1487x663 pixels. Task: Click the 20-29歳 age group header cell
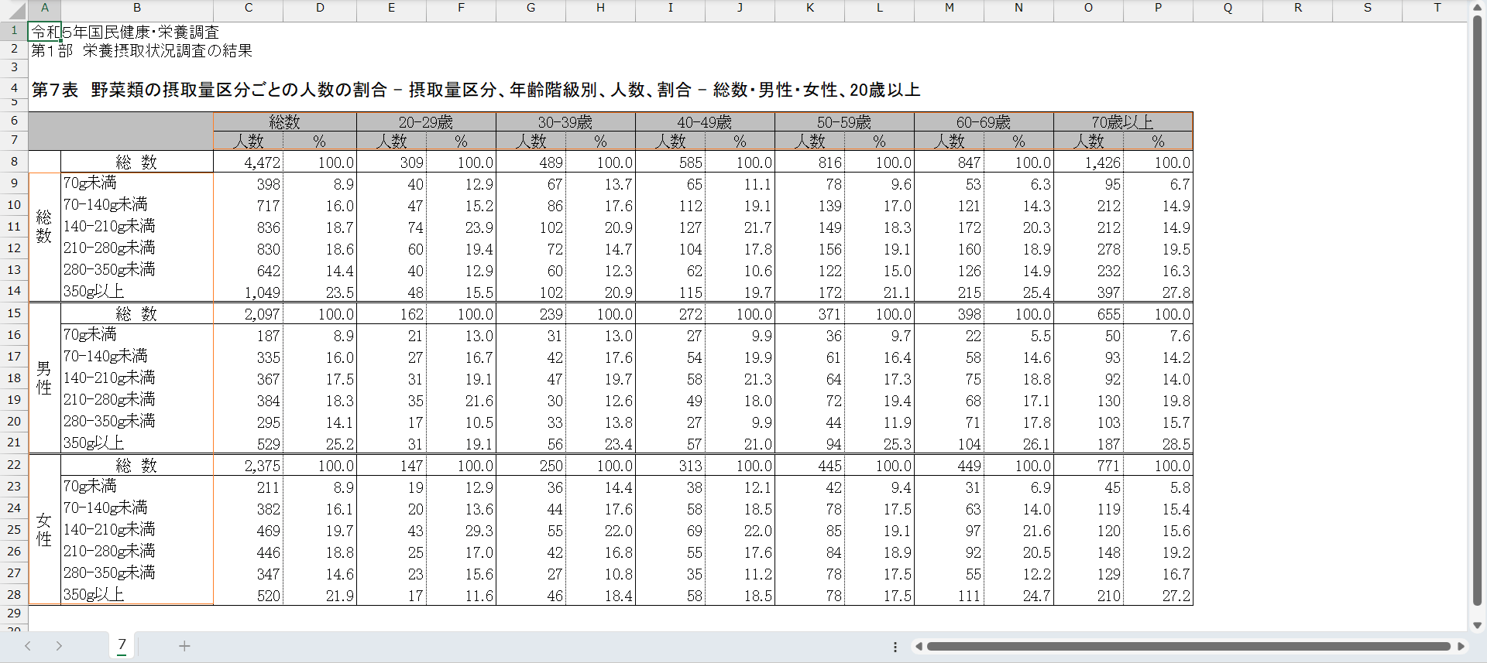coord(425,121)
